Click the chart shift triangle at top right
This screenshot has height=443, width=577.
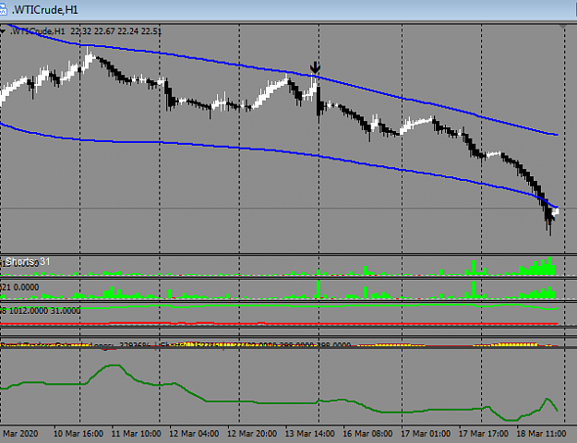click(562, 27)
